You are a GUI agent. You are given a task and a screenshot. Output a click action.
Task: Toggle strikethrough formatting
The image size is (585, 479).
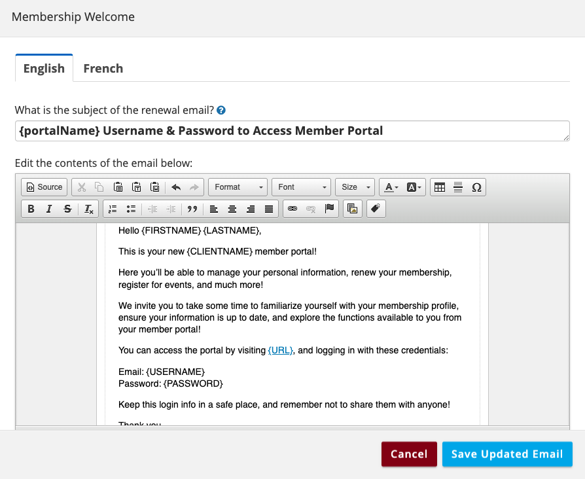pos(67,209)
